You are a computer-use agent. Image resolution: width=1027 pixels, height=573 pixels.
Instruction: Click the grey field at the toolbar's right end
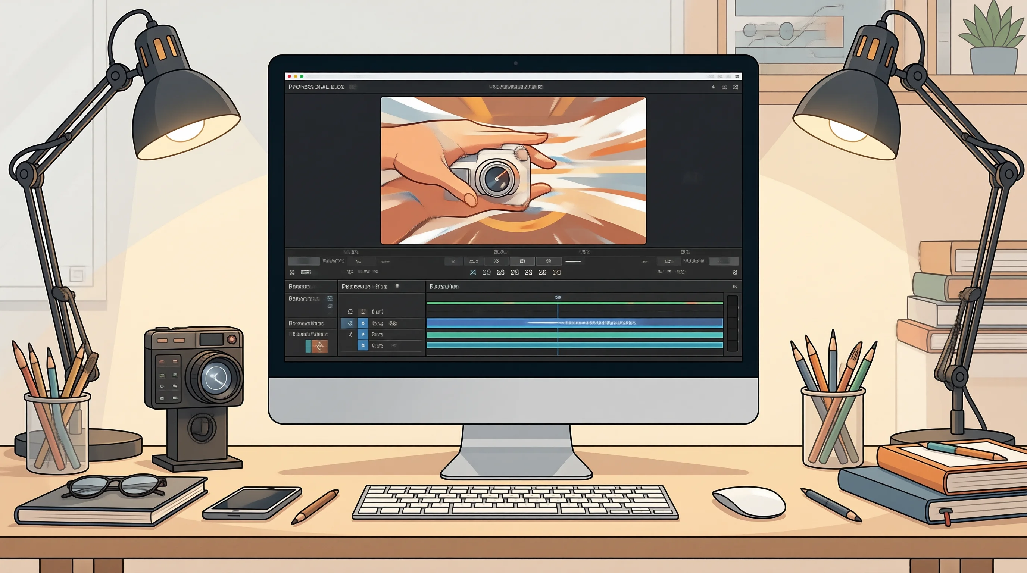pos(724,262)
